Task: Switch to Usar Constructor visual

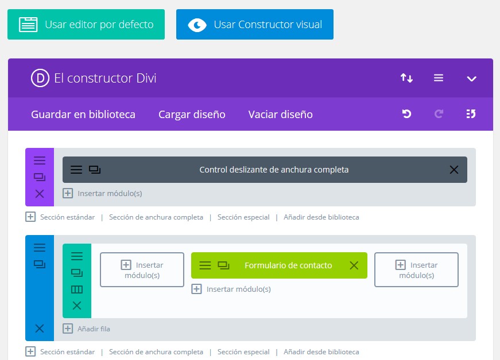Action: click(255, 25)
